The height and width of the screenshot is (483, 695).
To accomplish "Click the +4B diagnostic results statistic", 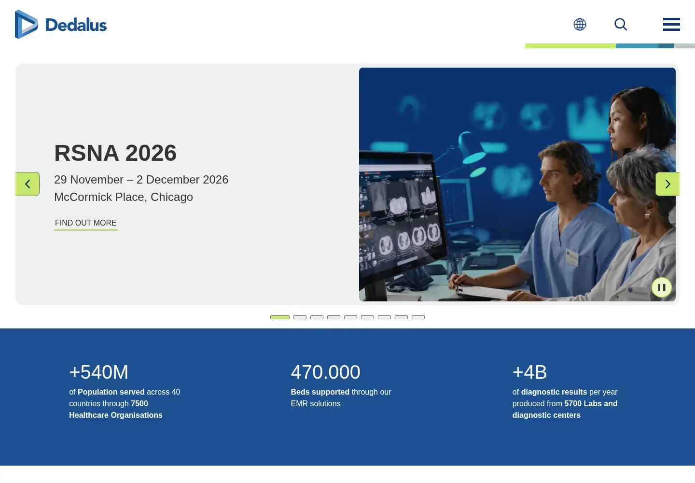I will coord(529,372).
